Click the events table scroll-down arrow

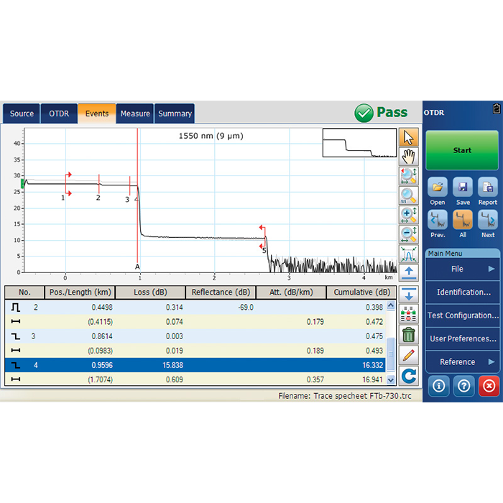tap(390, 380)
